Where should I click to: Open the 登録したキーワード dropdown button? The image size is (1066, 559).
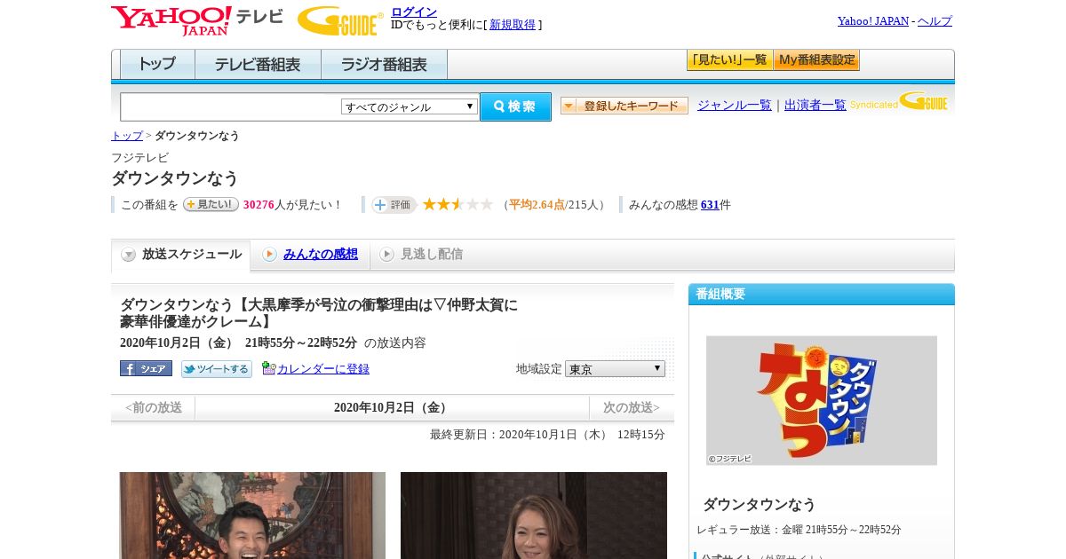624,106
